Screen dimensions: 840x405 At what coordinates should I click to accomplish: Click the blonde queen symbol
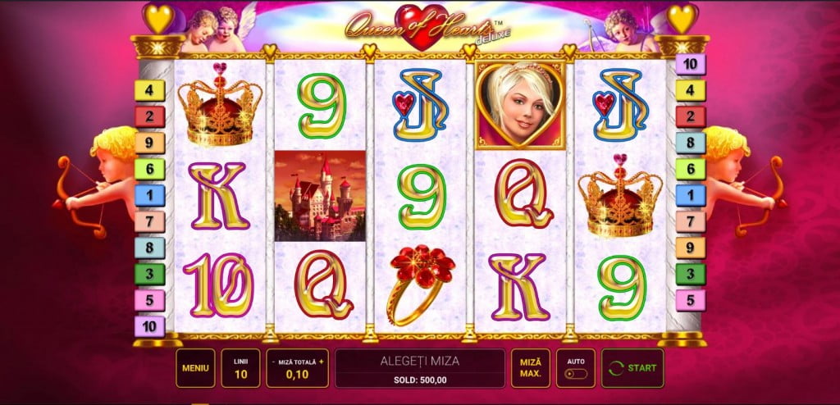coord(519,105)
